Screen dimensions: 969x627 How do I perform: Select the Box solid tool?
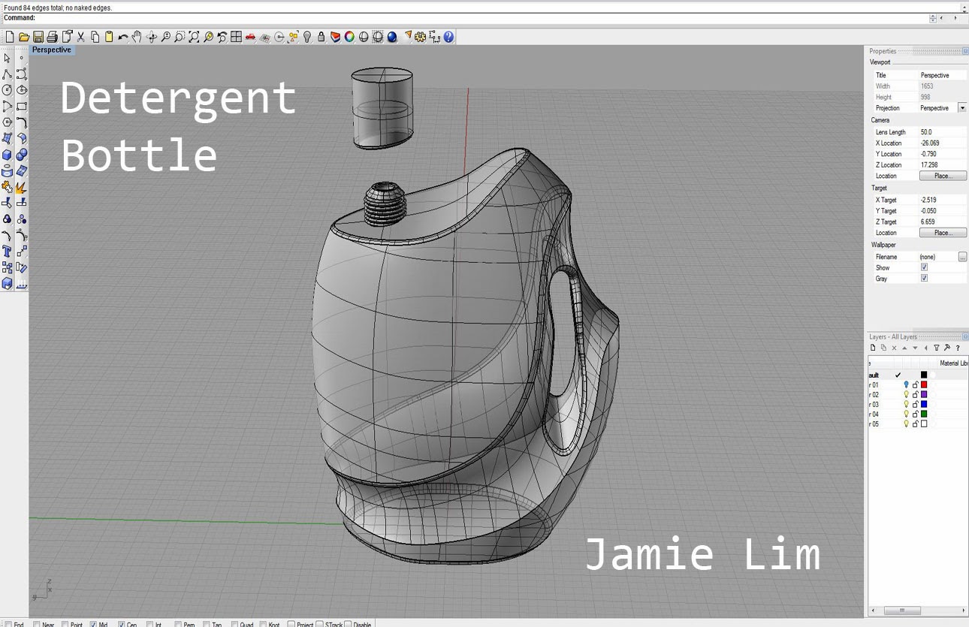click(7, 155)
